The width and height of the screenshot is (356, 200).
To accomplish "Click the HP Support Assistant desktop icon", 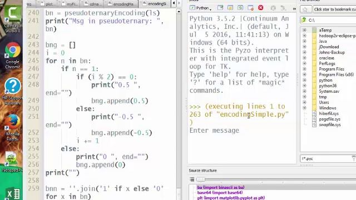I will click(x=13, y=91).
